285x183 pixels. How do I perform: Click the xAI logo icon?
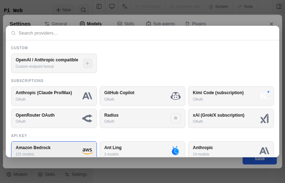tap(264, 118)
